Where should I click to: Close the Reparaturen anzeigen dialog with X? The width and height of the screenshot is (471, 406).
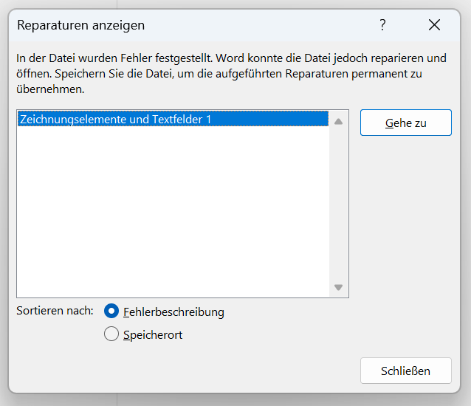[434, 25]
